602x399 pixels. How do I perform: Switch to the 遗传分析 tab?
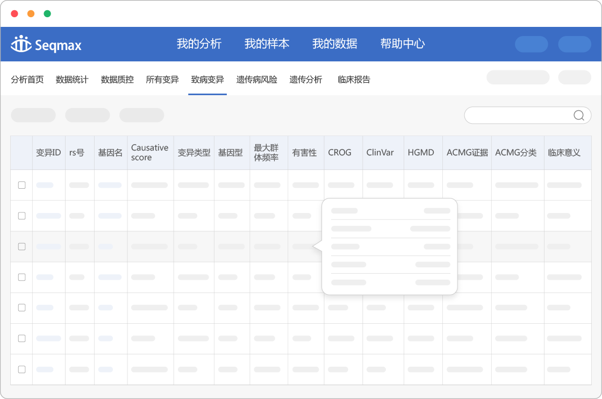306,80
